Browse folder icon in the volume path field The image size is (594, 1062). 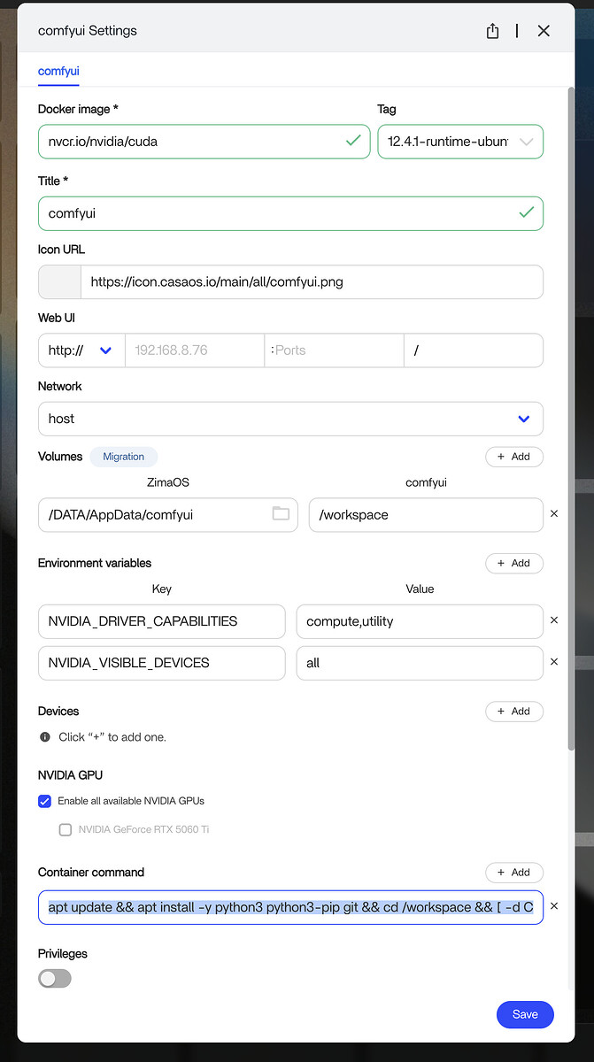(x=281, y=513)
